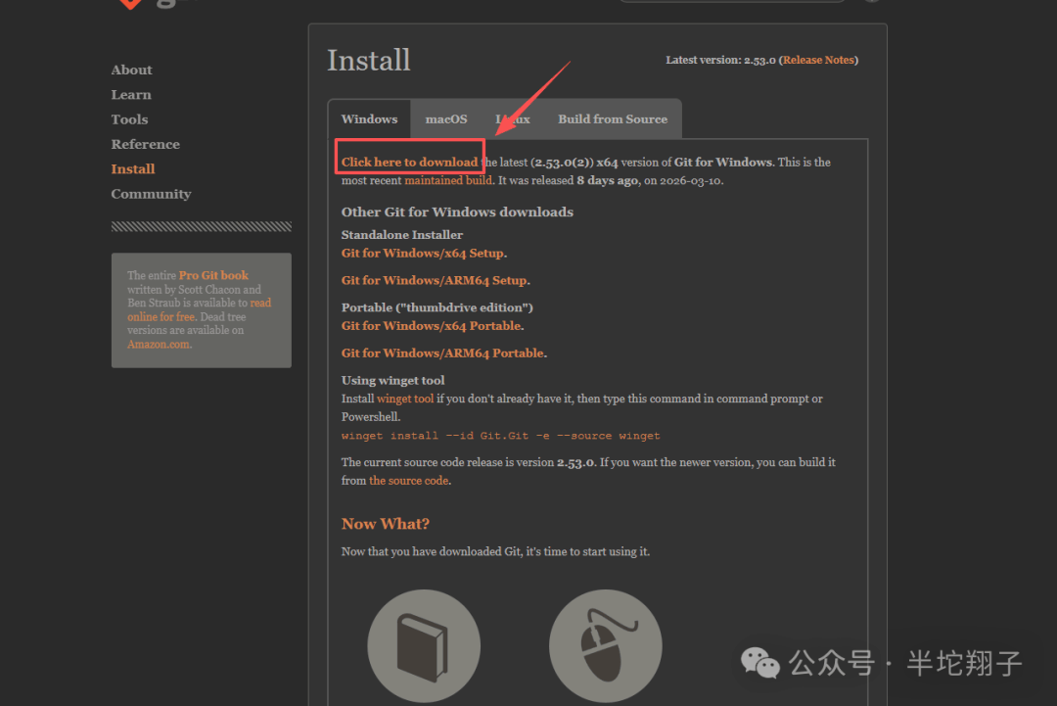The height and width of the screenshot is (706, 1057).
Task: Click the winget install command text
Action: (500, 436)
